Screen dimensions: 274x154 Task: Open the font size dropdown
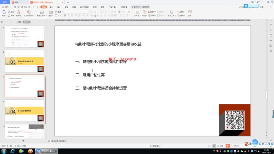[89, 12]
